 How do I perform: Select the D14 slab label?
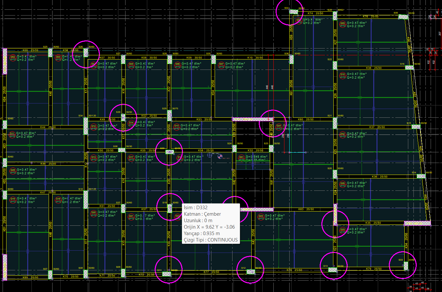click(131, 124)
